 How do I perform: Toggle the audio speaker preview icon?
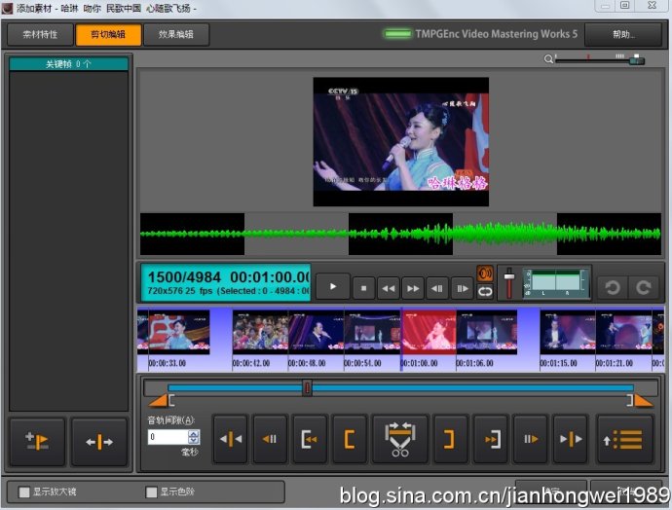(484, 274)
